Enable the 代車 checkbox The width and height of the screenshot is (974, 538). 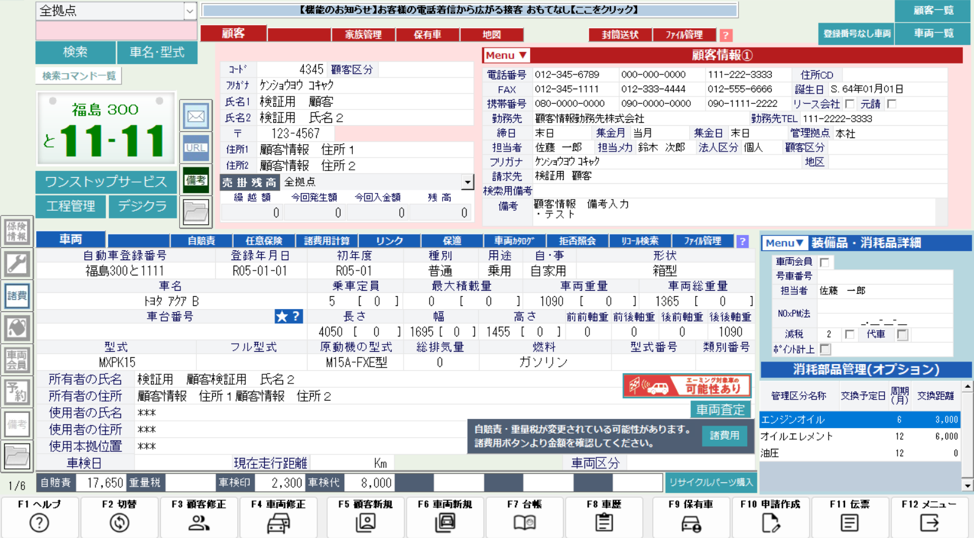(902, 335)
